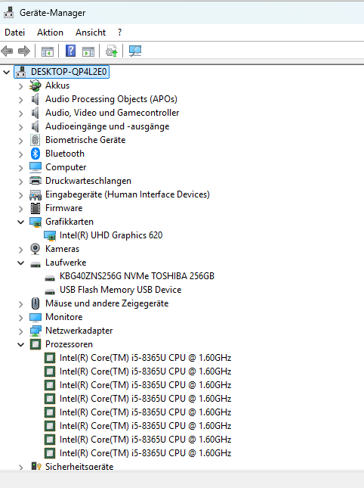Expand the Biometrische Geräte category
The height and width of the screenshot is (488, 364).
click(x=20, y=141)
